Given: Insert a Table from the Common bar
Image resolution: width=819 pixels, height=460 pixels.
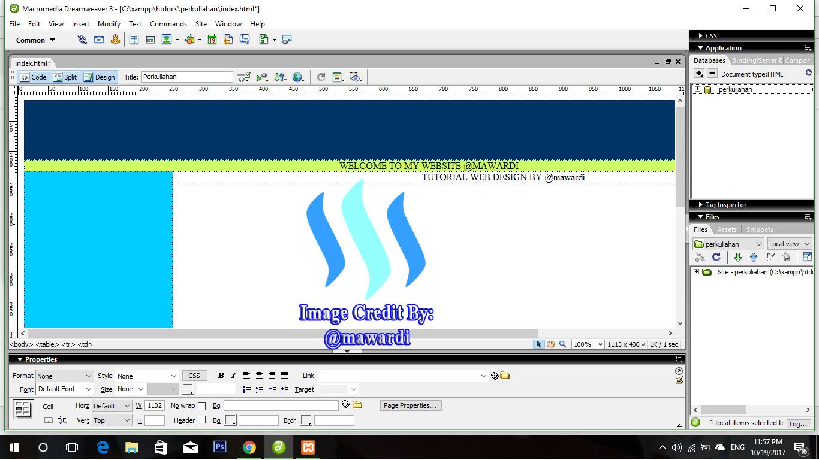Looking at the screenshot, I should pyautogui.click(x=134, y=40).
